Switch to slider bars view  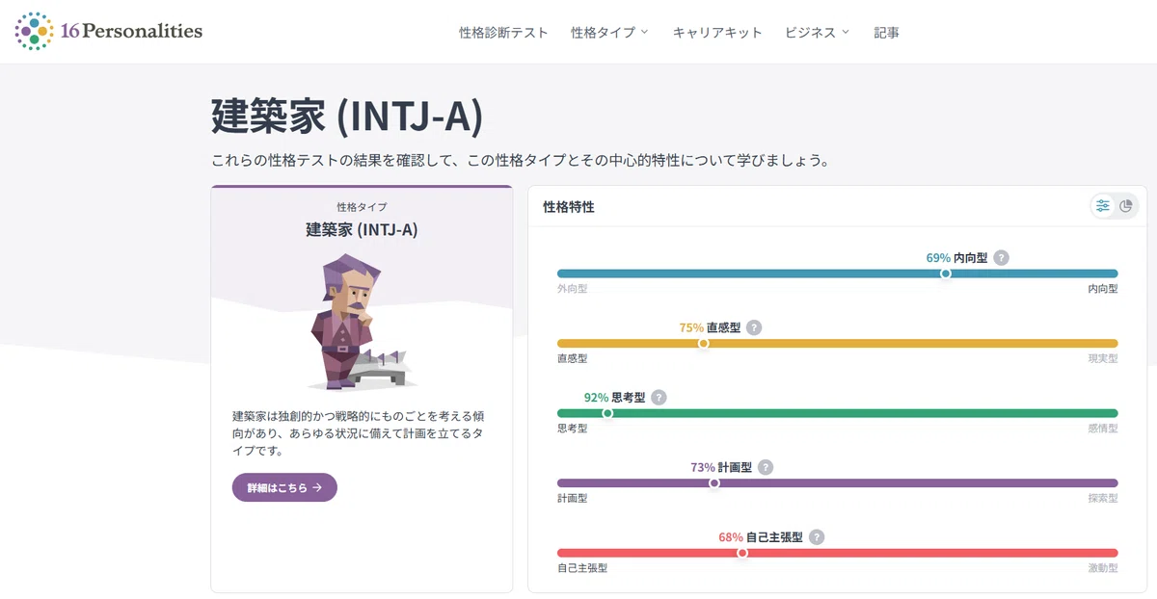[1103, 206]
